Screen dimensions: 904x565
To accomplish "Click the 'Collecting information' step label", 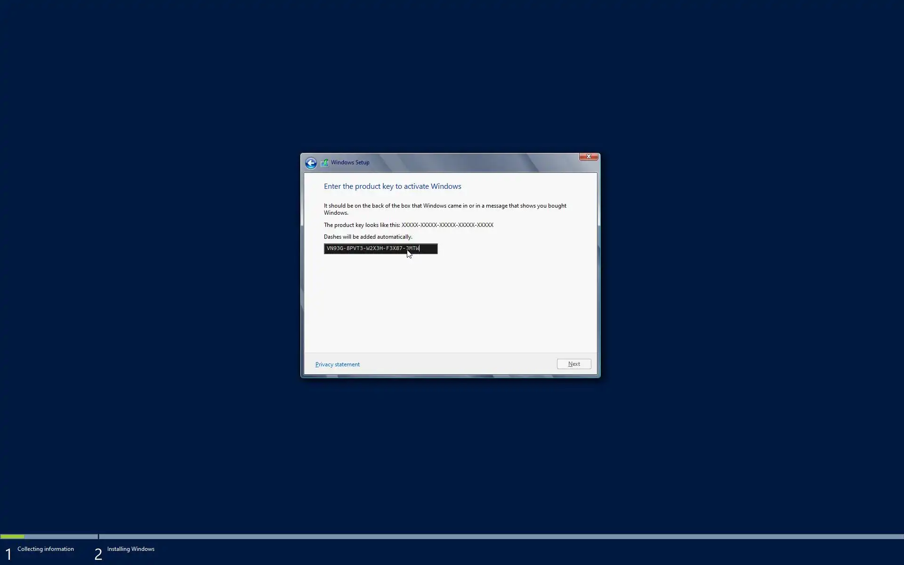I will pos(46,549).
